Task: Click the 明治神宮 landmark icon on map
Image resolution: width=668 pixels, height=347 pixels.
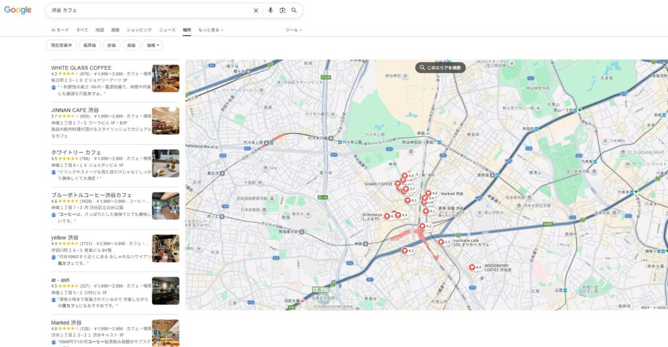Action: point(406,76)
